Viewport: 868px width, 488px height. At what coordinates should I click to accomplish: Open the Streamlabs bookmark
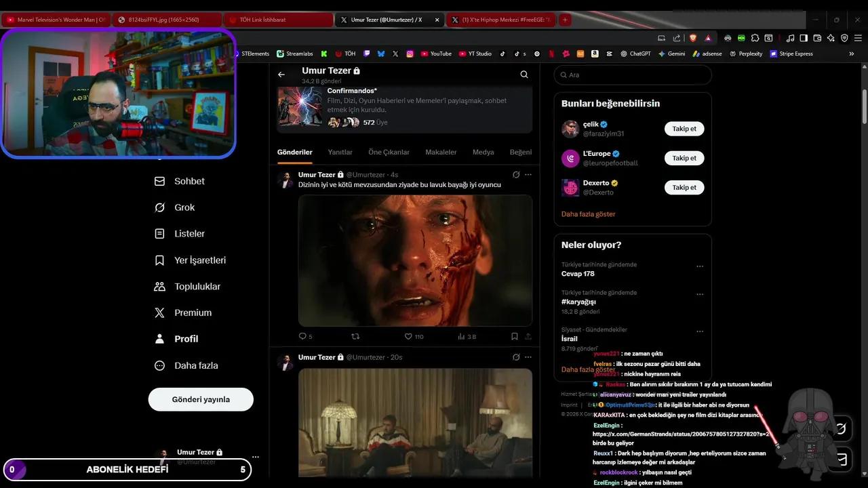(294, 54)
